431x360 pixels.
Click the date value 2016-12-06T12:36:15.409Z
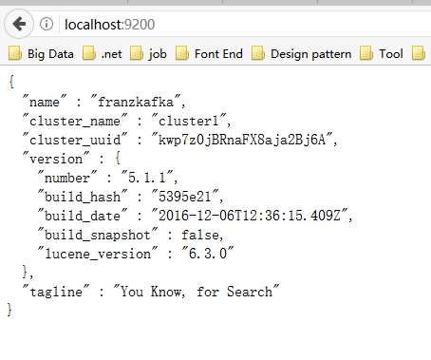[250, 216]
